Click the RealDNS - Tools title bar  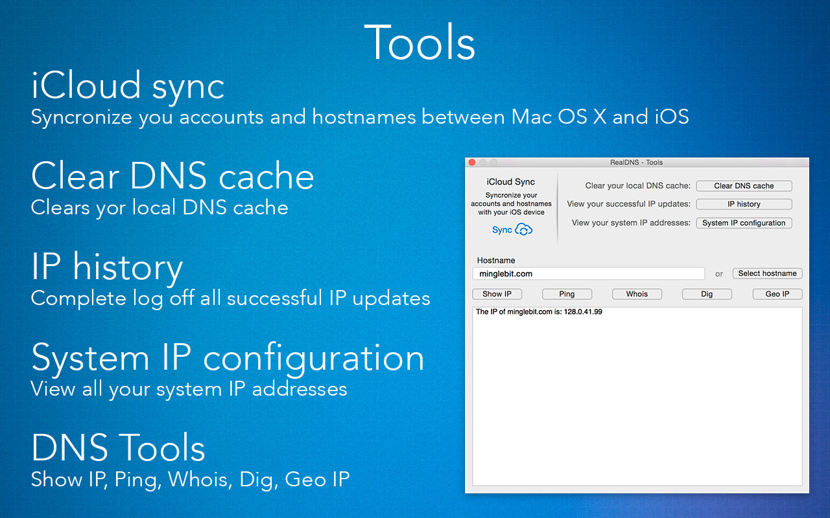(637, 163)
